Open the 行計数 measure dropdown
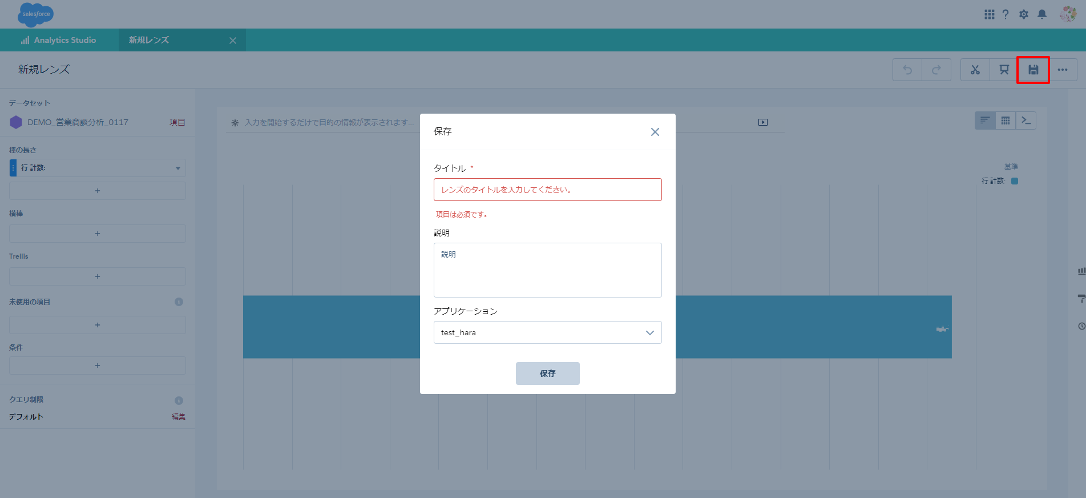The height and width of the screenshot is (498, 1086). 177,168
